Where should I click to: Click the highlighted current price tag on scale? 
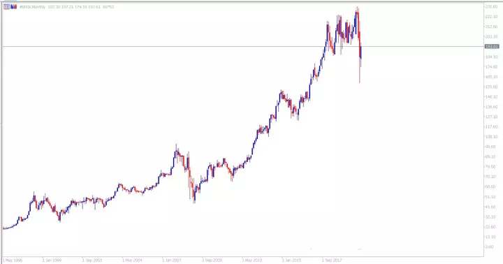491,47
